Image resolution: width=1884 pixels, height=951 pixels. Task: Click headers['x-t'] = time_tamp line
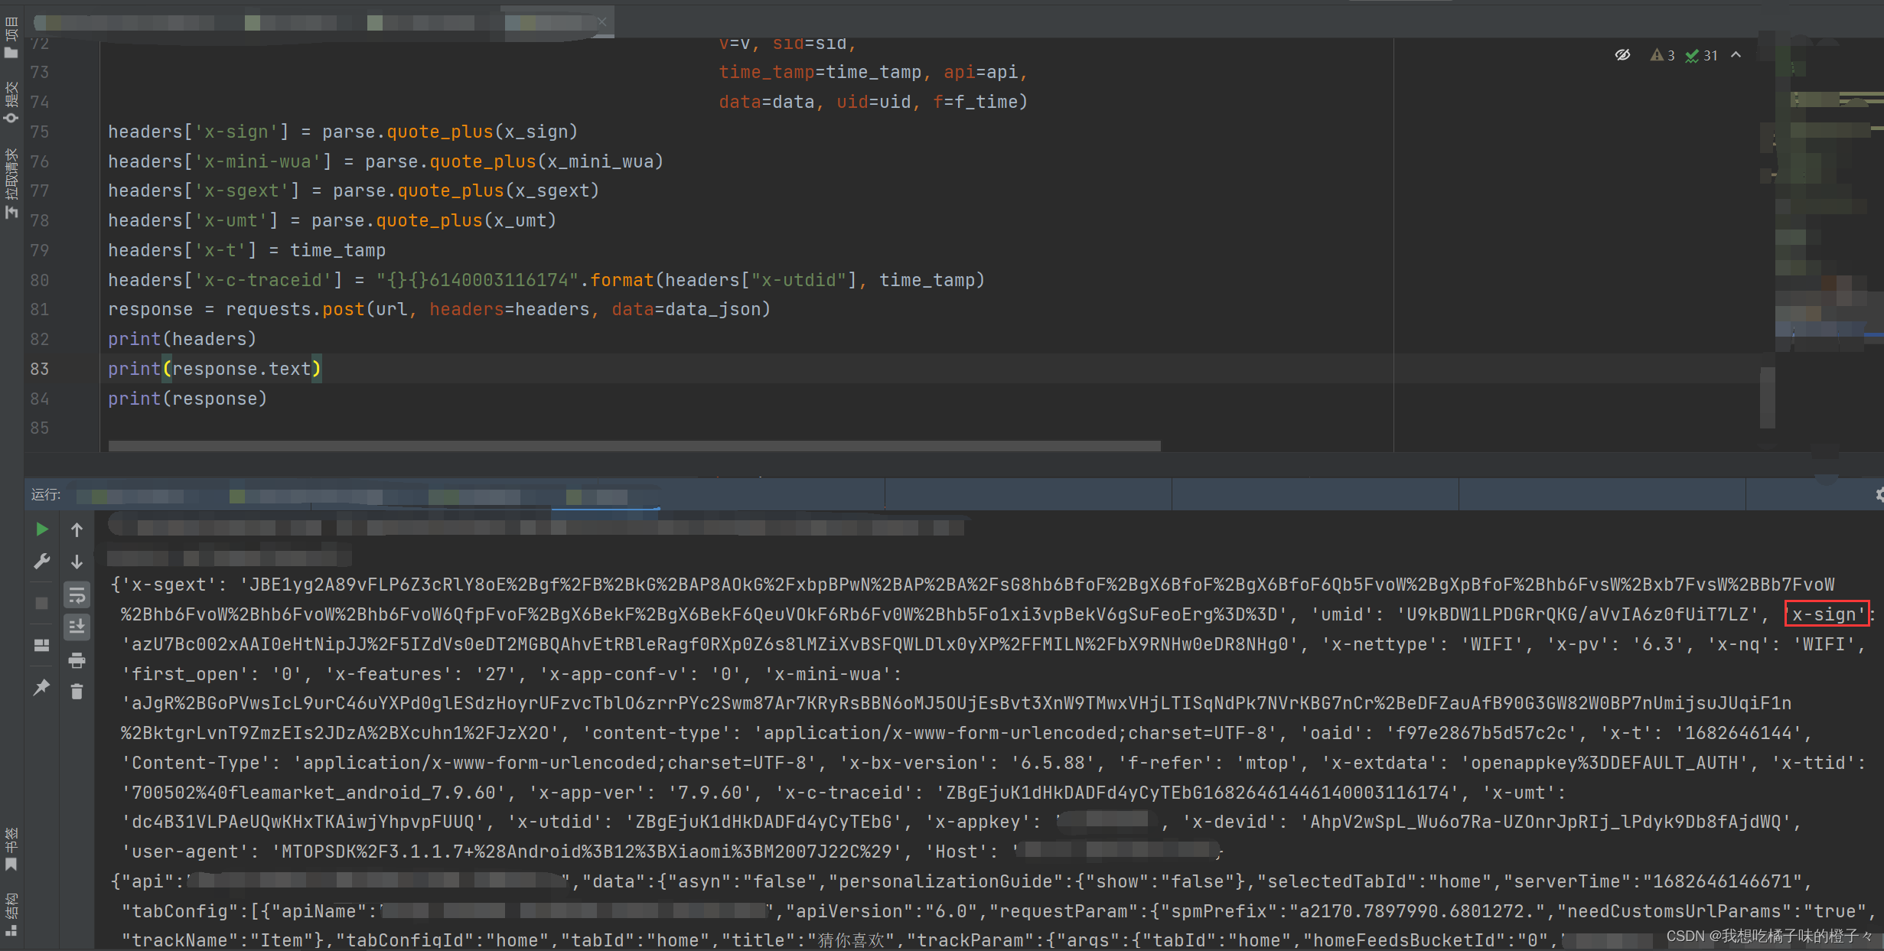[246, 250]
